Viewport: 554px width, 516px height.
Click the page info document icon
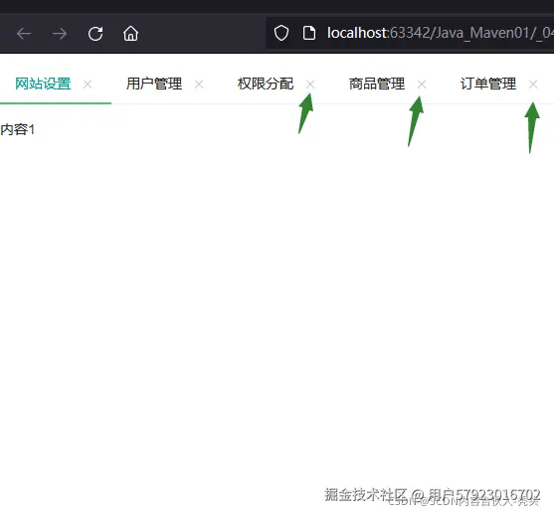coord(309,33)
